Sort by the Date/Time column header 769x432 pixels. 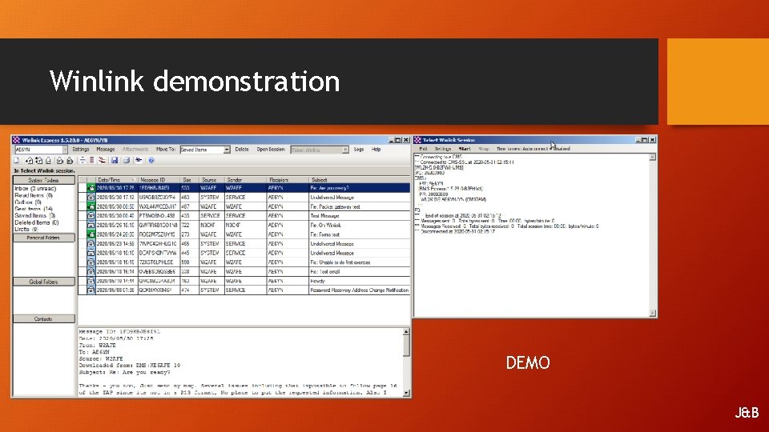click(x=116, y=180)
